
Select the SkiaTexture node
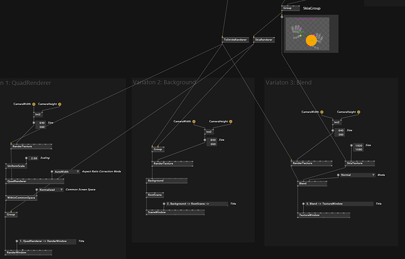(360, 163)
